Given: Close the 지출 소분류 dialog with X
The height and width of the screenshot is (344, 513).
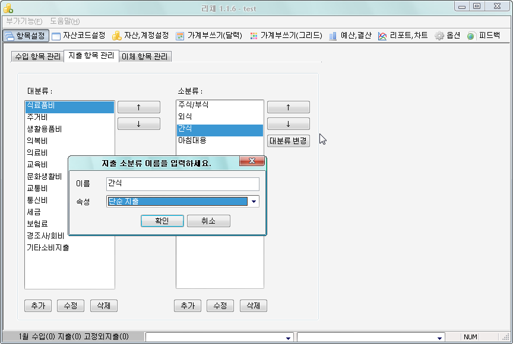Looking at the screenshot, I should coord(252,161).
